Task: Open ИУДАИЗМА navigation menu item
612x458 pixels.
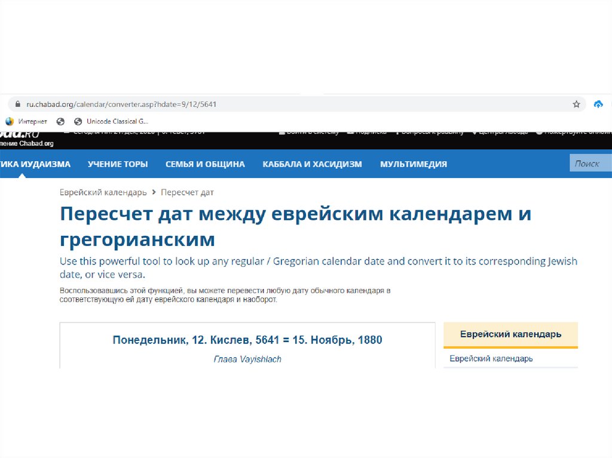Action: point(35,164)
